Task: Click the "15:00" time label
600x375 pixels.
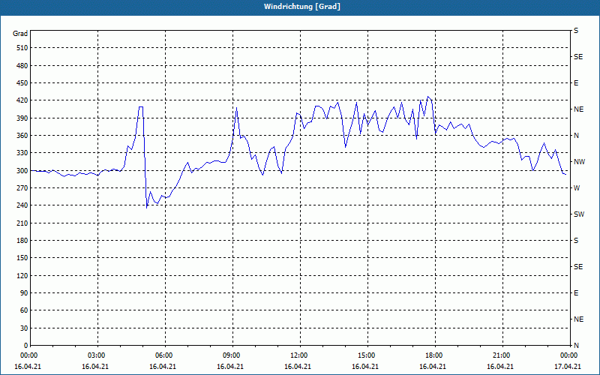Action: click(367, 355)
